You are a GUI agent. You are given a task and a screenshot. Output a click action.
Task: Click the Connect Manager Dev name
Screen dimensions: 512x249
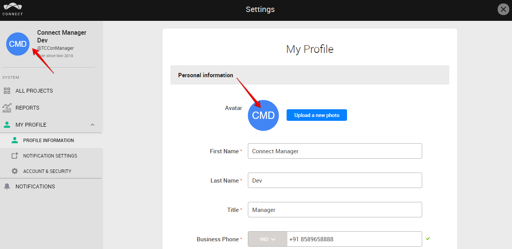[62, 36]
